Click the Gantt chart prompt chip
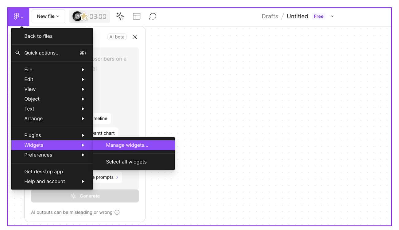This screenshot has width=399, height=230. click(x=103, y=133)
